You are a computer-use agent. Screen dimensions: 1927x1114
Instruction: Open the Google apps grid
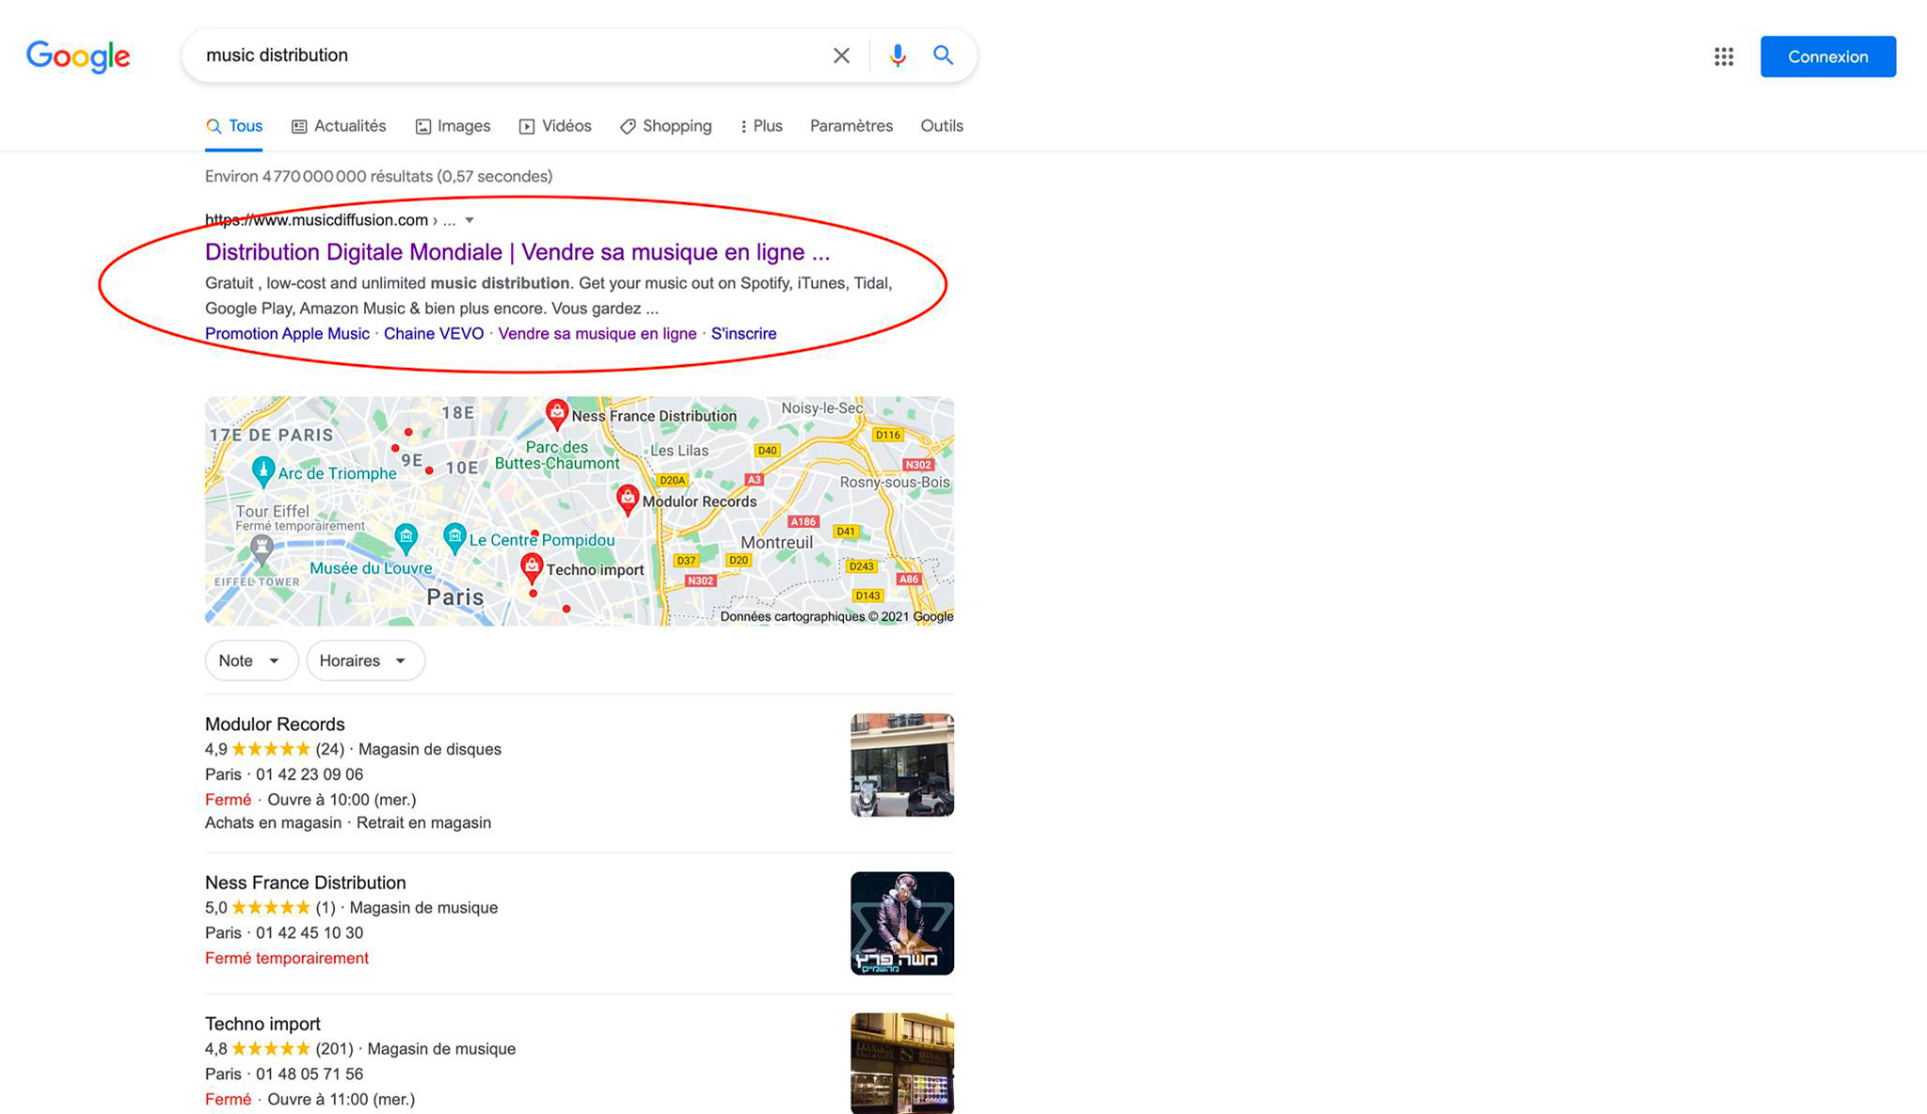click(x=1724, y=56)
